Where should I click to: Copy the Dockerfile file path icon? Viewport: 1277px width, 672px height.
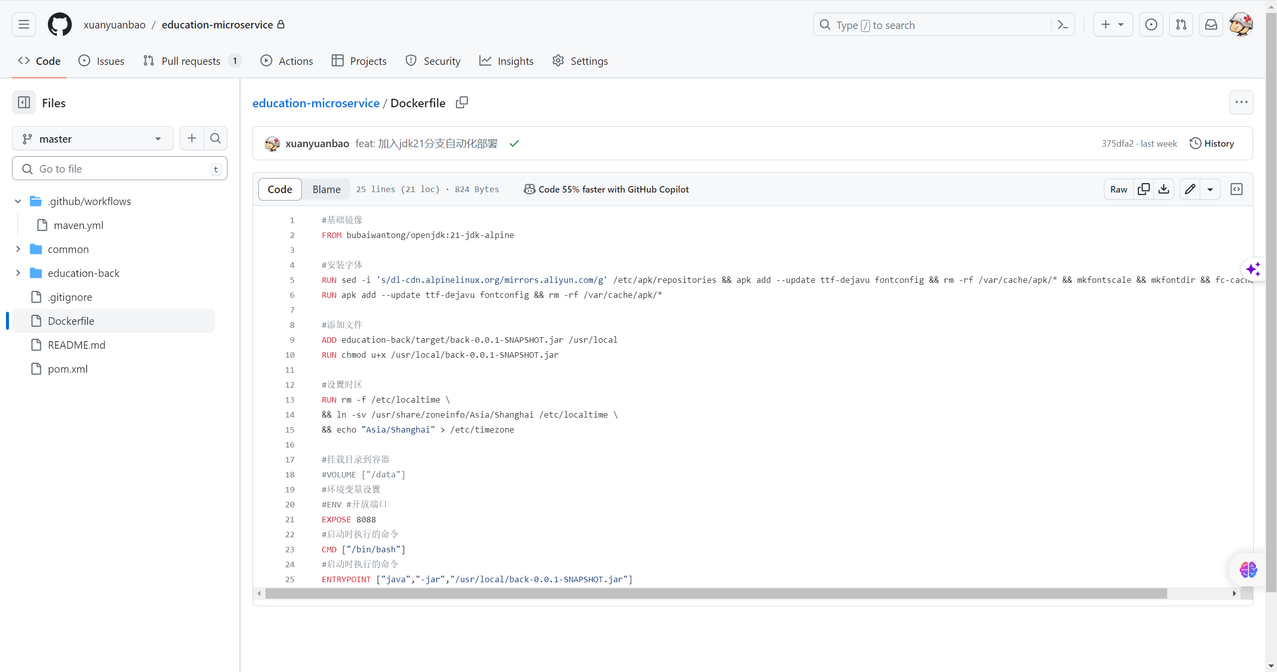[x=461, y=102]
